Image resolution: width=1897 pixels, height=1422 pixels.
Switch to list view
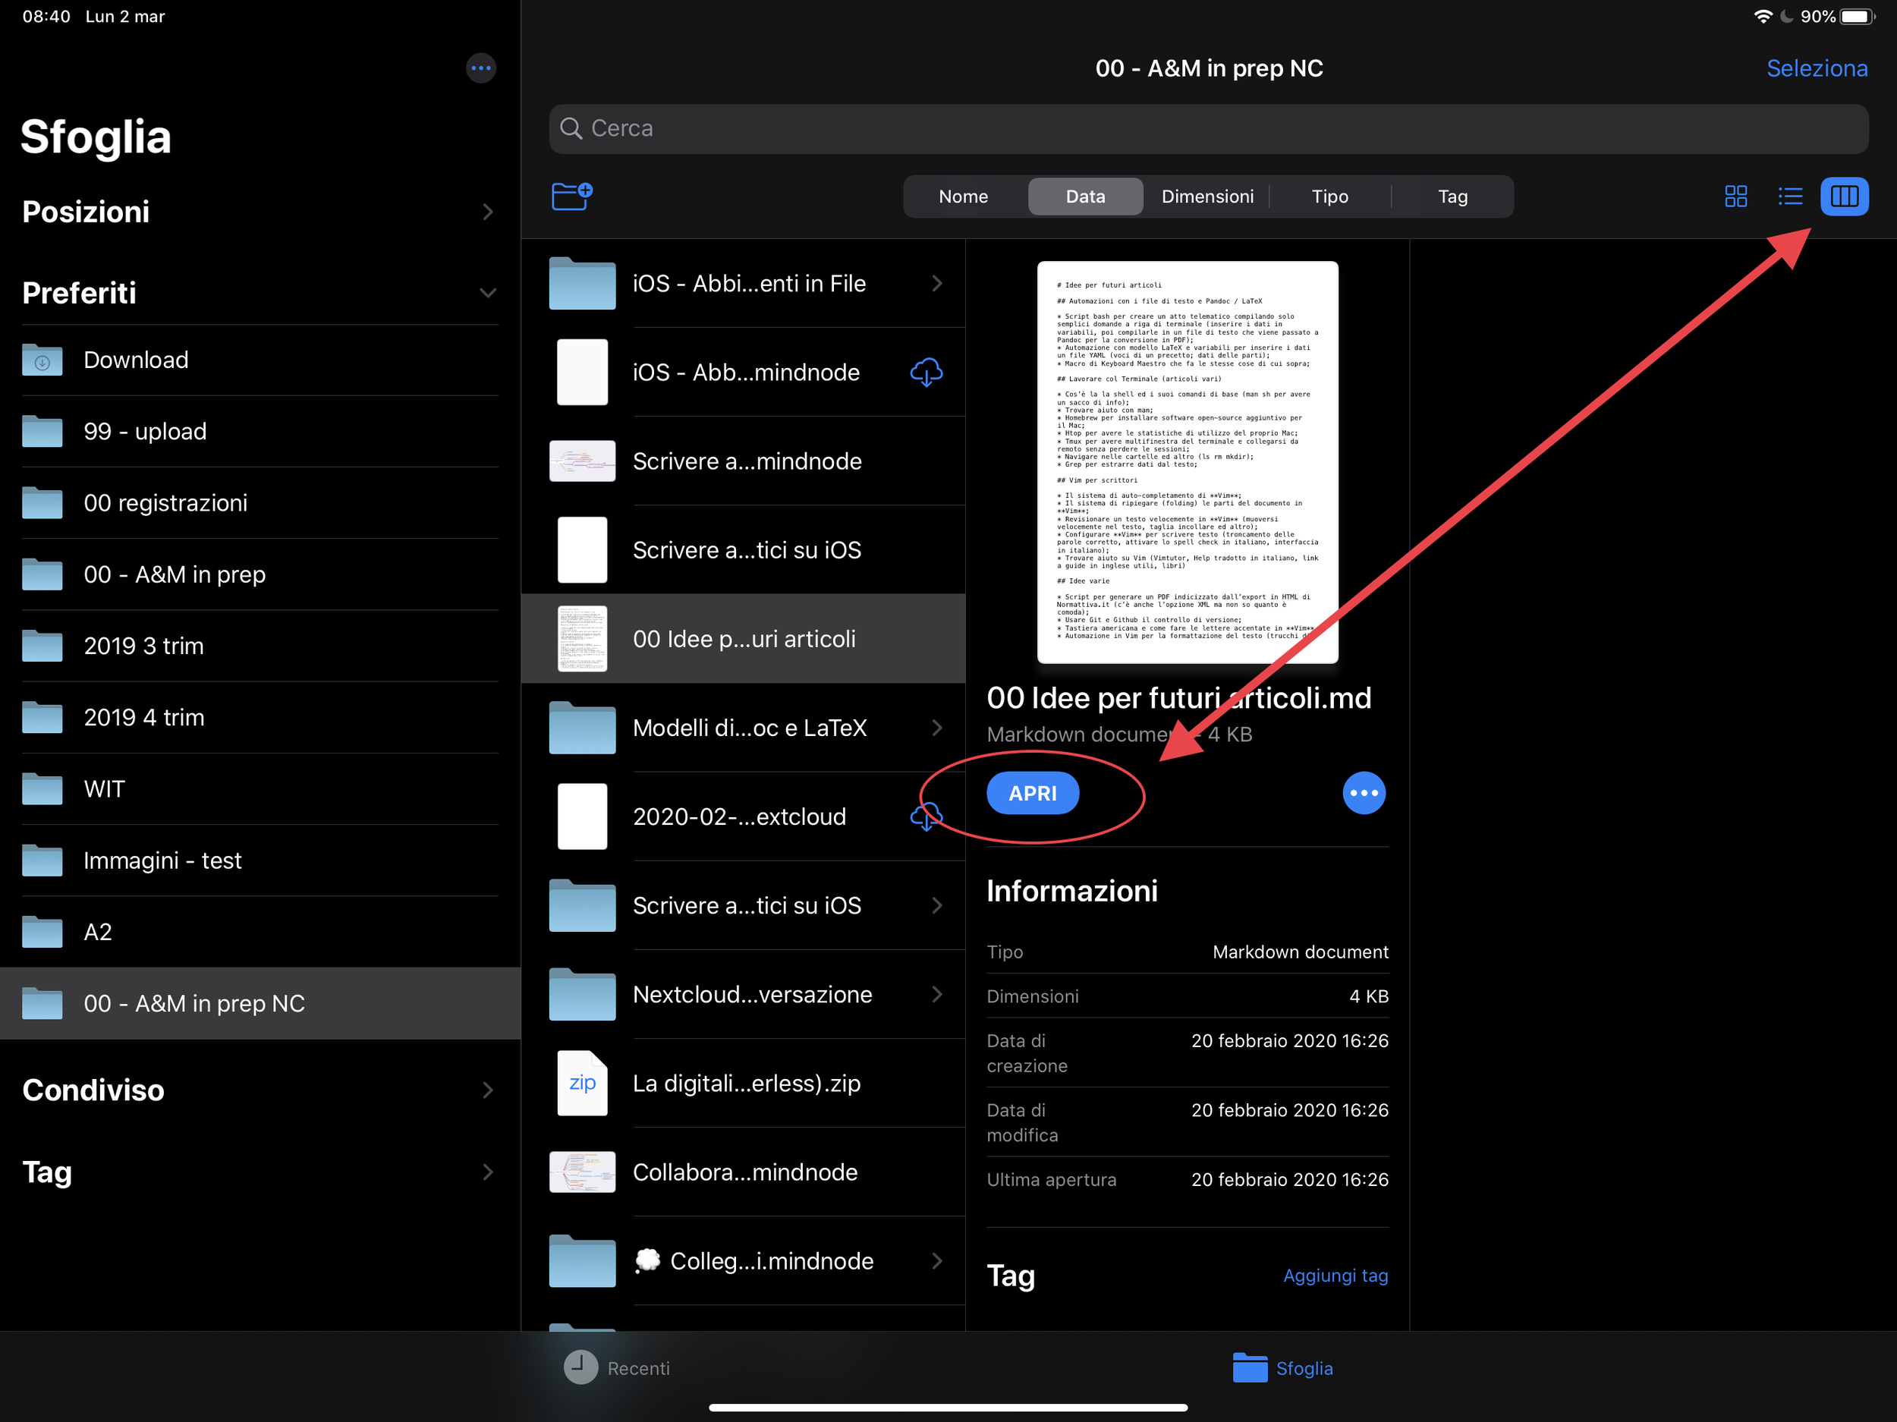(1790, 197)
